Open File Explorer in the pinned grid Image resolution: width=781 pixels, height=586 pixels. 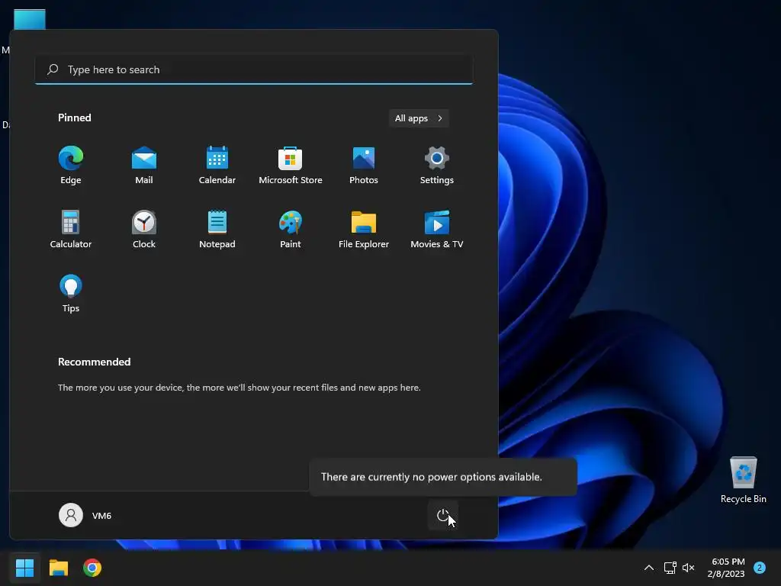click(364, 229)
